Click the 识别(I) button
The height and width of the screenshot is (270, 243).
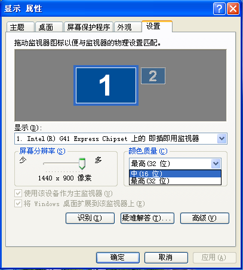pyautogui.click(x=90, y=218)
